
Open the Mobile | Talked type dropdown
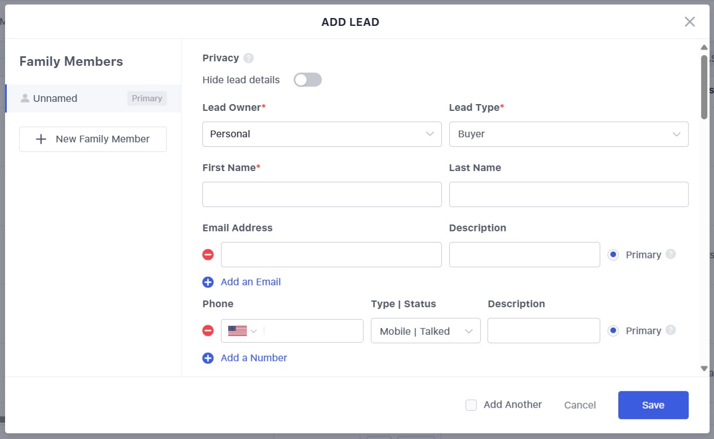425,331
